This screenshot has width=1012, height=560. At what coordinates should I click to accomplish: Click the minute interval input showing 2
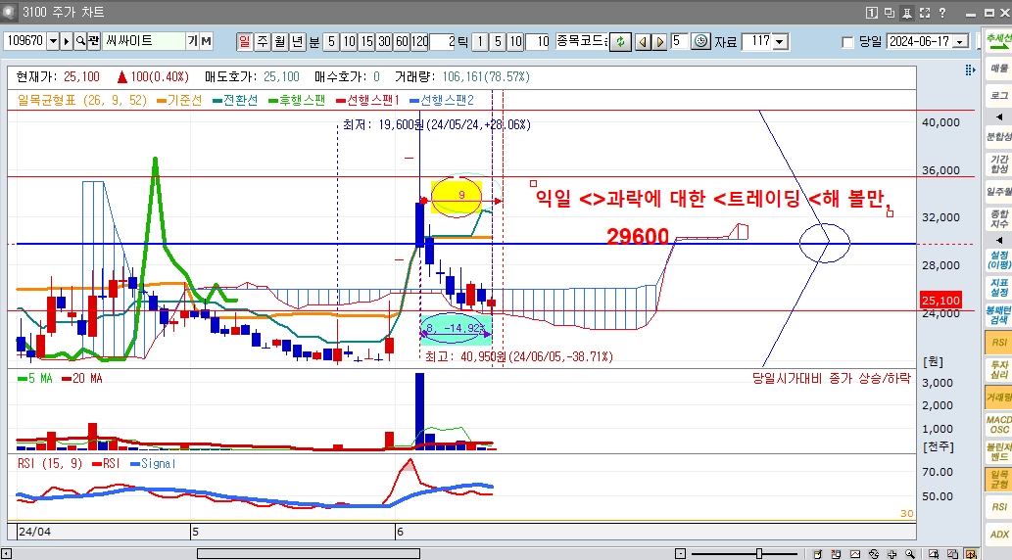(443, 42)
